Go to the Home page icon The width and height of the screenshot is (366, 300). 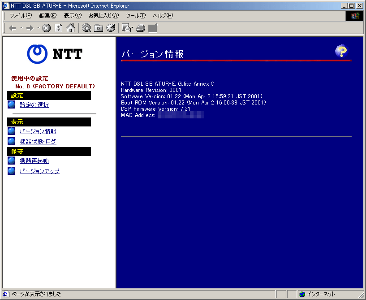click(70, 28)
